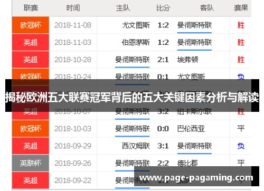
Task: Click the 比分 column header
Action: pyautogui.click(x=163, y=8)
